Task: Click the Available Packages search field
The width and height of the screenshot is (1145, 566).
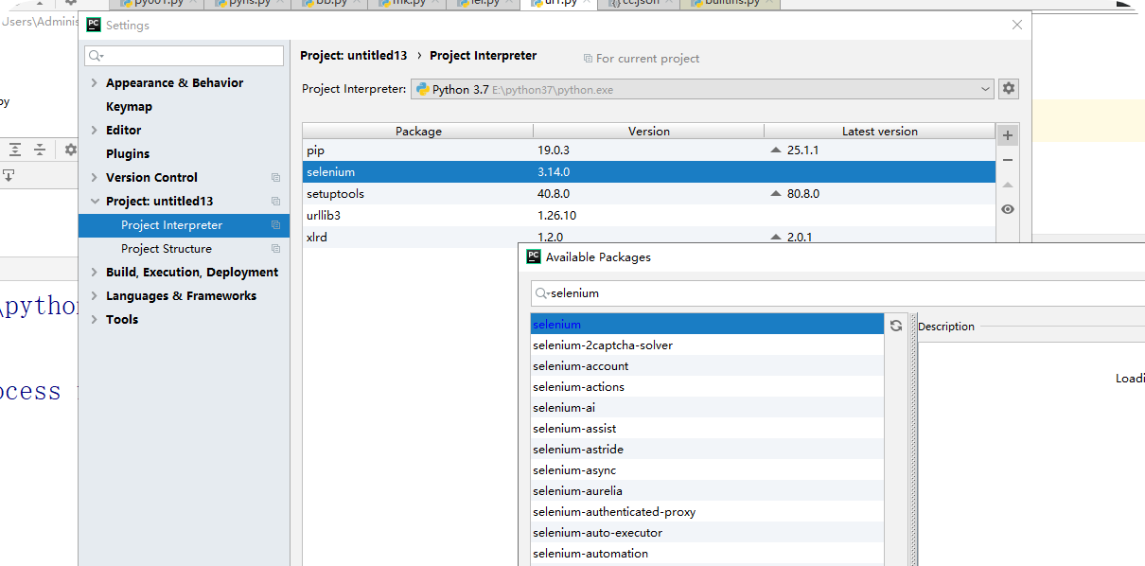Action: [x=837, y=293]
